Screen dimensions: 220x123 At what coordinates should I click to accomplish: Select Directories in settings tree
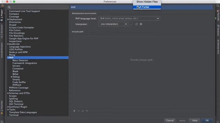[15, 22]
